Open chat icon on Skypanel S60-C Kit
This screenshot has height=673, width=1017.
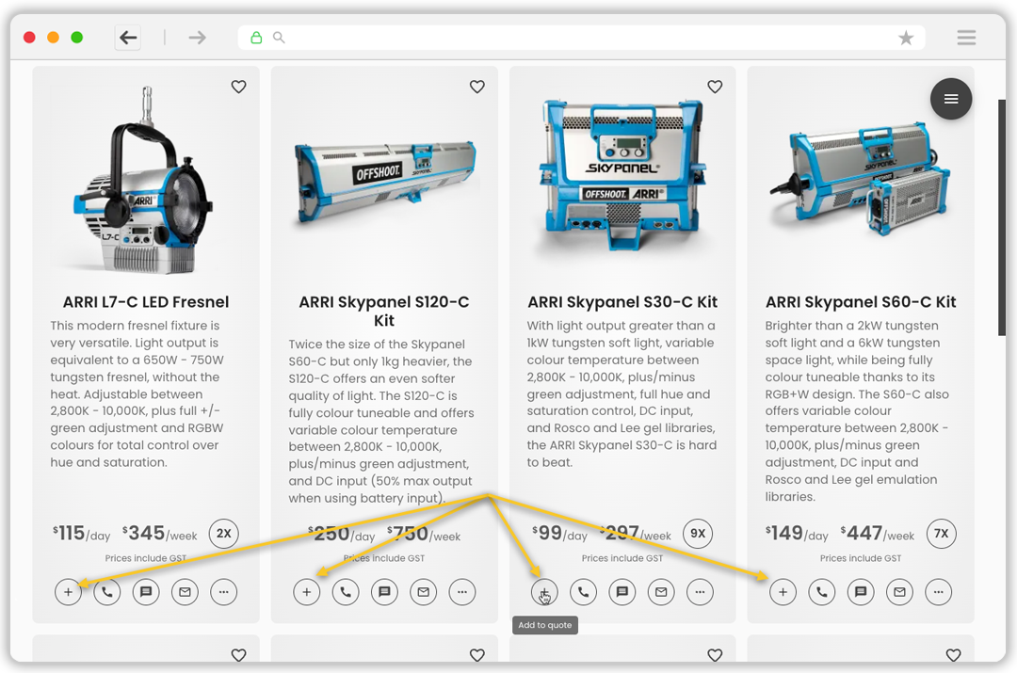[x=861, y=592]
